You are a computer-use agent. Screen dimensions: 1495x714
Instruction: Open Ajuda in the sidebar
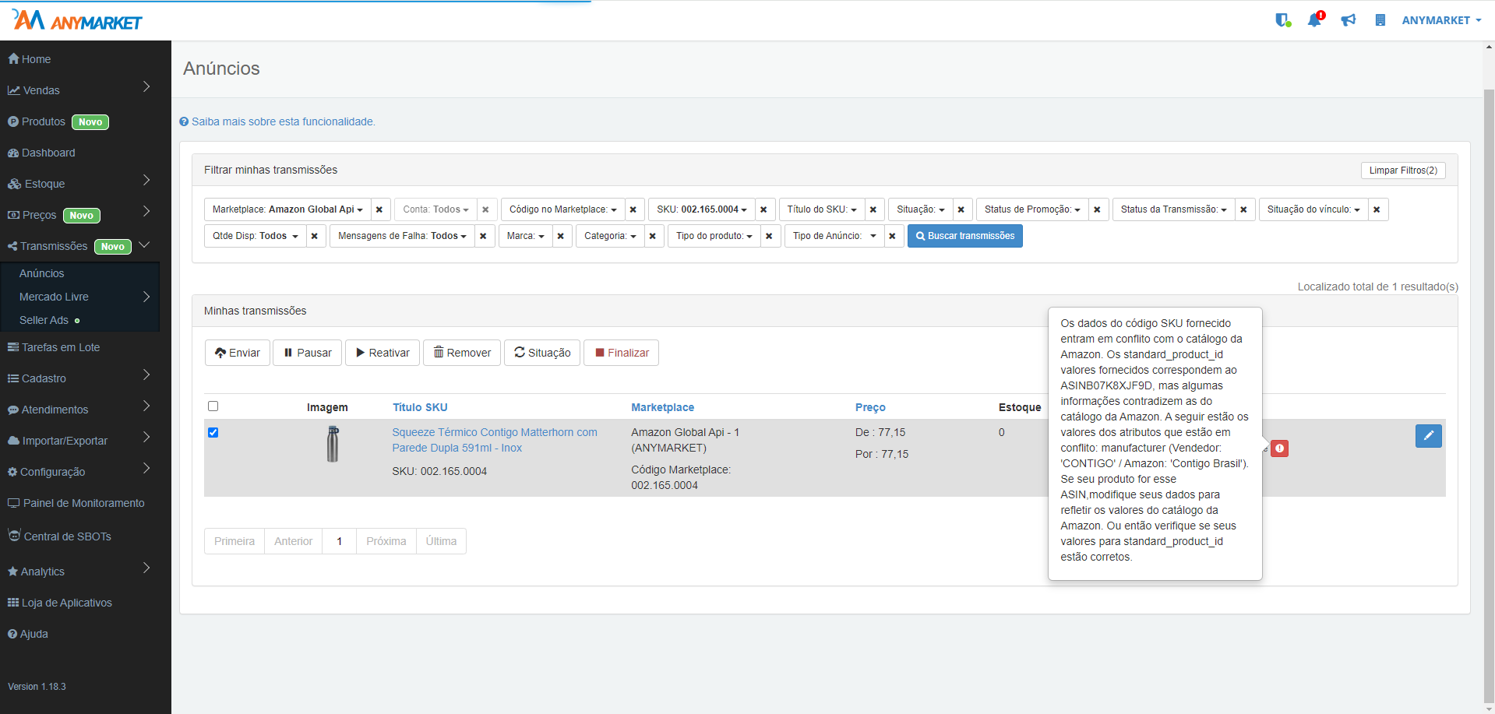click(28, 634)
